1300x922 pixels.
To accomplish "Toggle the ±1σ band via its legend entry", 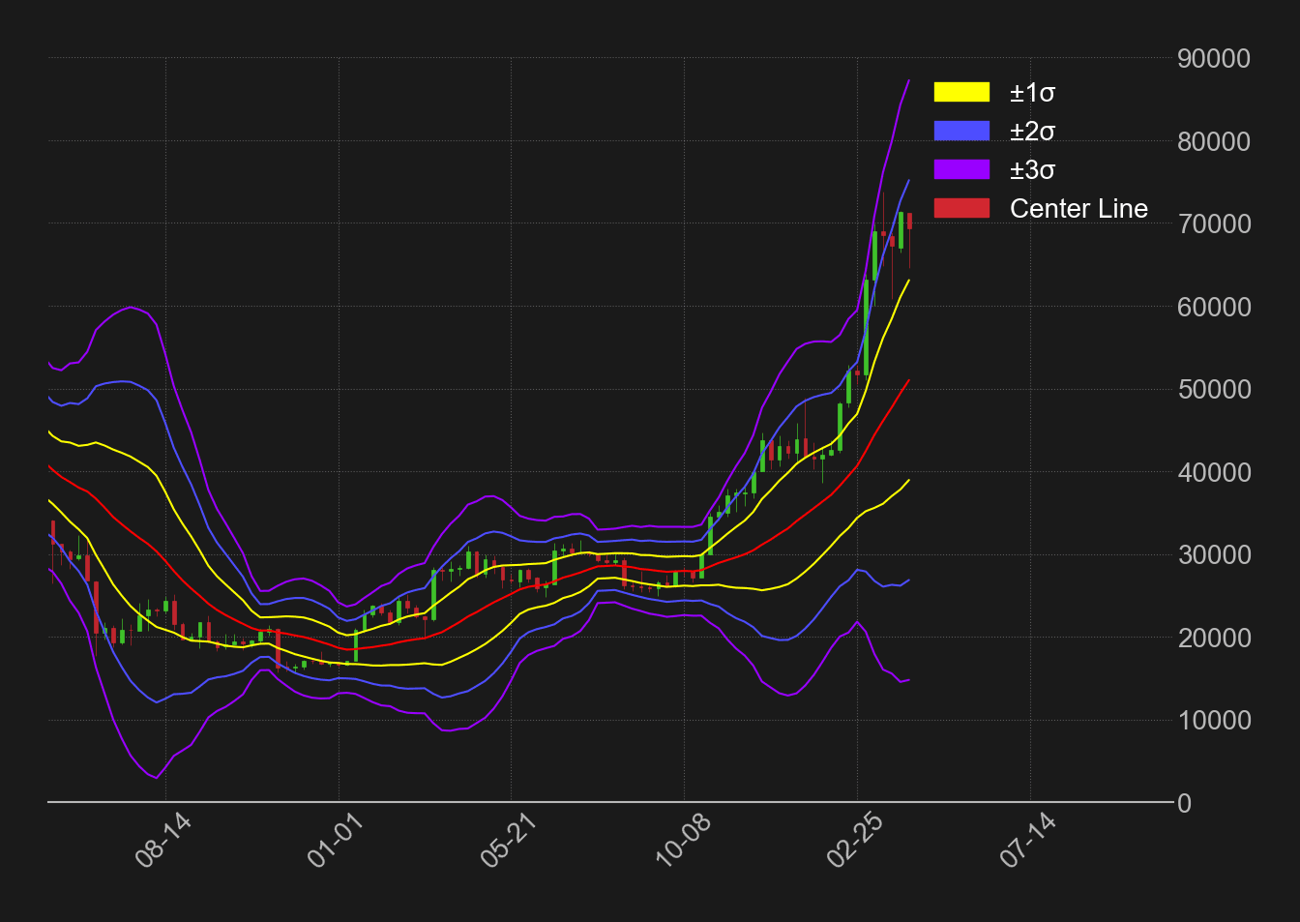I will pos(1033,93).
